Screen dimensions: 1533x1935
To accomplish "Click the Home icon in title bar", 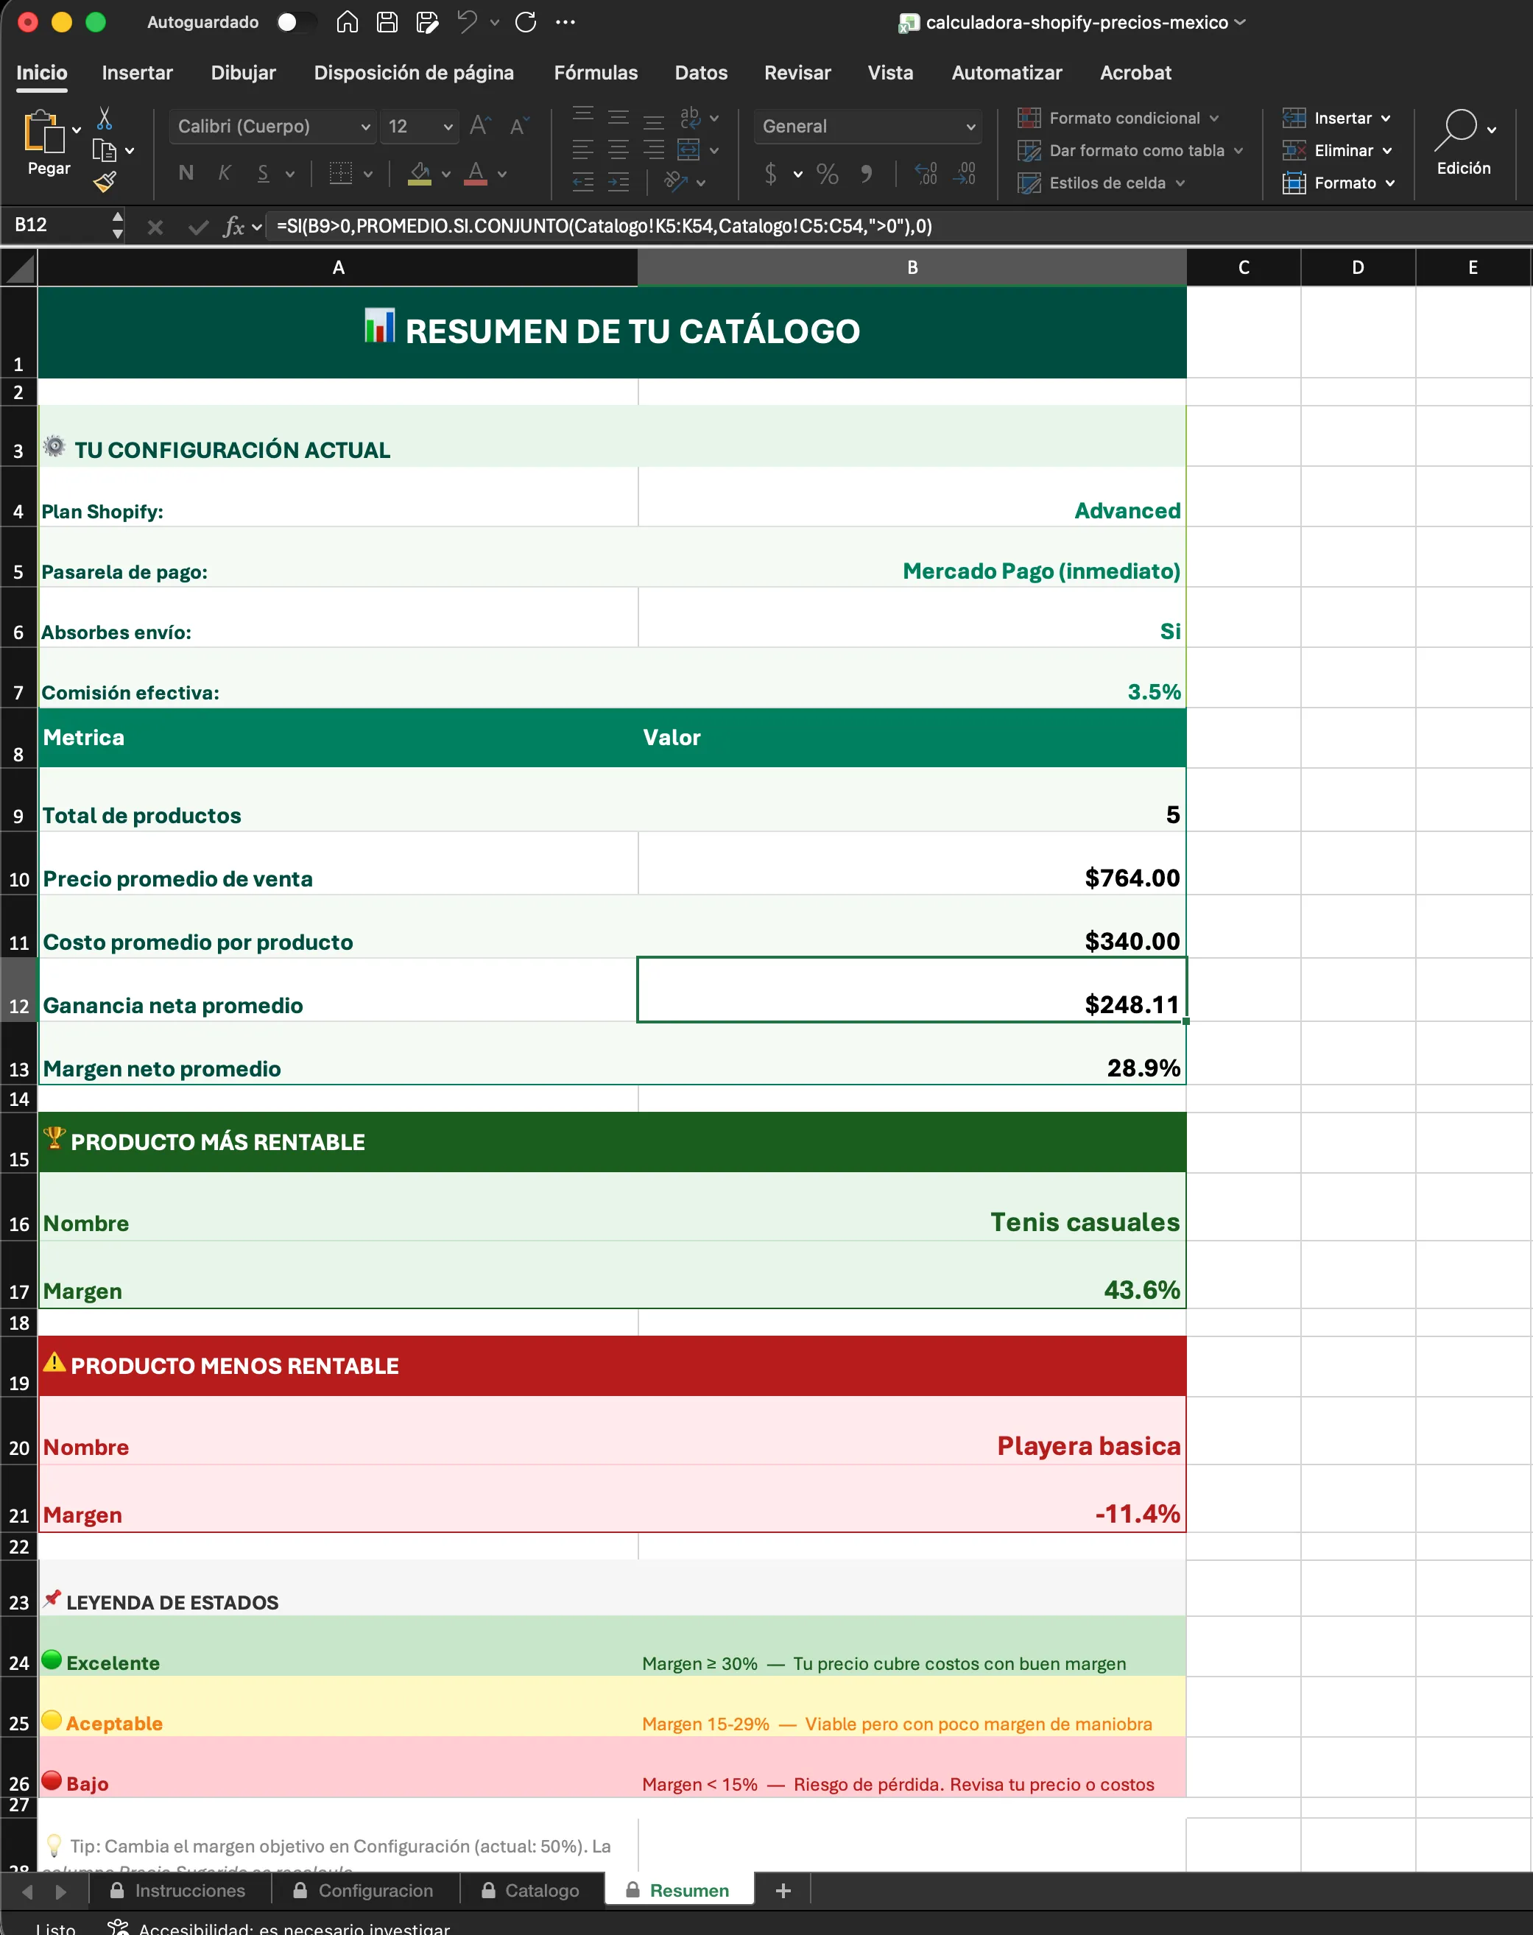I will coord(347,22).
